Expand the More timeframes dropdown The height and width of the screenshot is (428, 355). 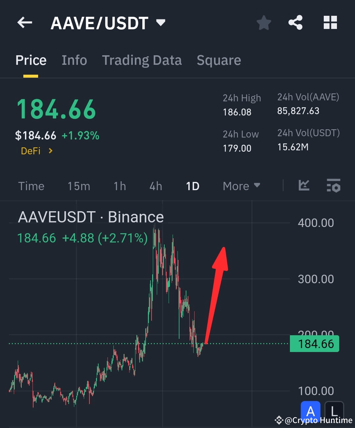[x=241, y=186]
